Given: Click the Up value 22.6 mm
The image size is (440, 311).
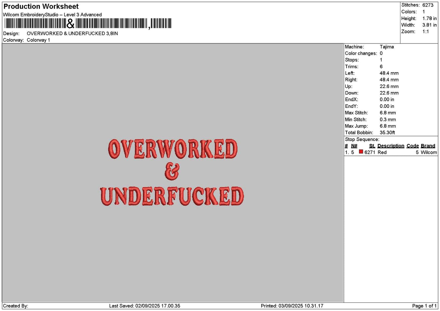Looking at the screenshot, I should coord(389,87).
